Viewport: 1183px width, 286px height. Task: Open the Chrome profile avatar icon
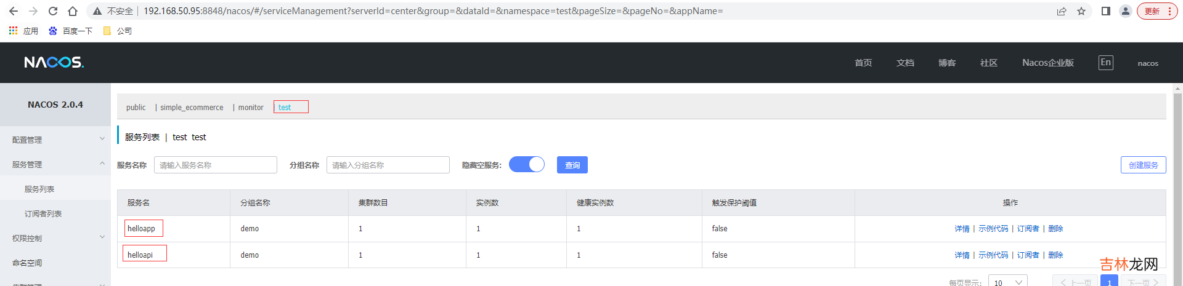(1126, 11)
